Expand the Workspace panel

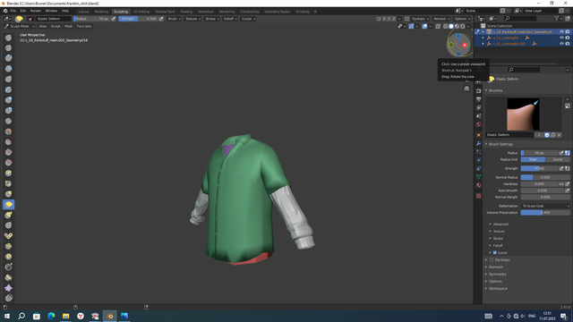[x=498, y=288]
